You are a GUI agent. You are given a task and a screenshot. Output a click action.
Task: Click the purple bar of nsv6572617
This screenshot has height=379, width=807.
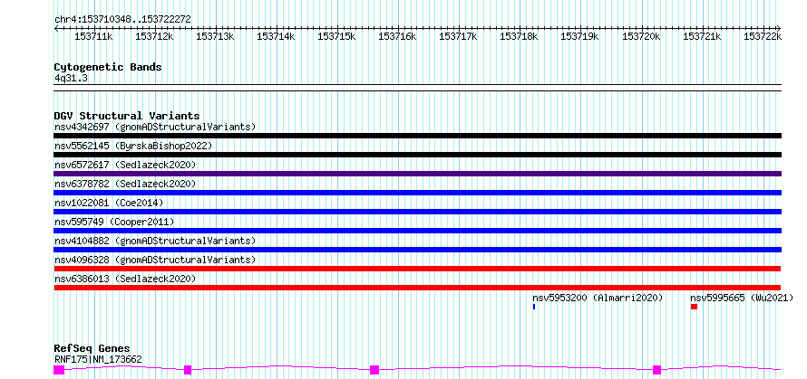(418, 174)
